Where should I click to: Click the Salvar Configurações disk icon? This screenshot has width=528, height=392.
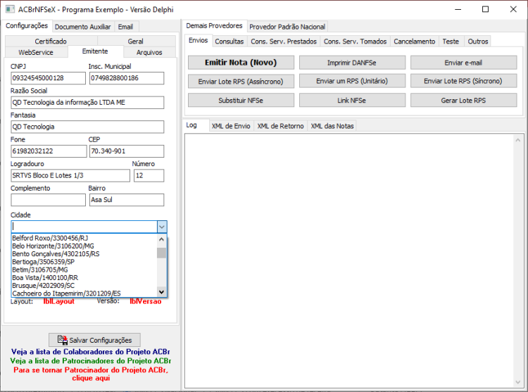coord(62,340)
